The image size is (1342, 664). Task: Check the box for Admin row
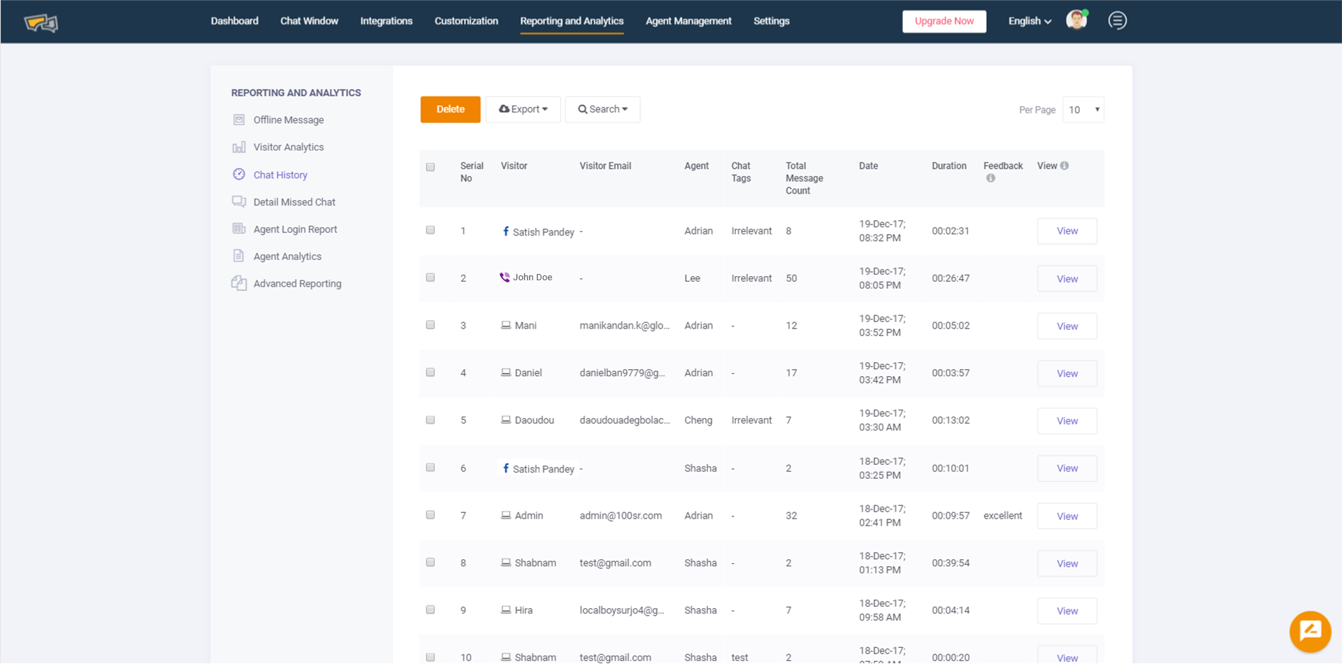pos(431,515)
